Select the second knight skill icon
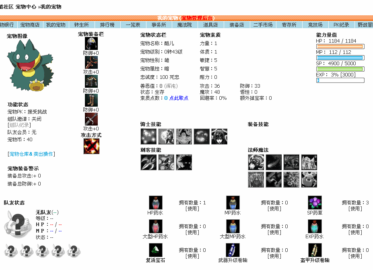 (166, 136)
